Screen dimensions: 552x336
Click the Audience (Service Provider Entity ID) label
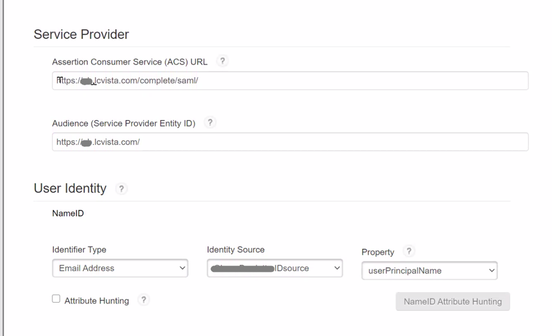tap(124, 123)
